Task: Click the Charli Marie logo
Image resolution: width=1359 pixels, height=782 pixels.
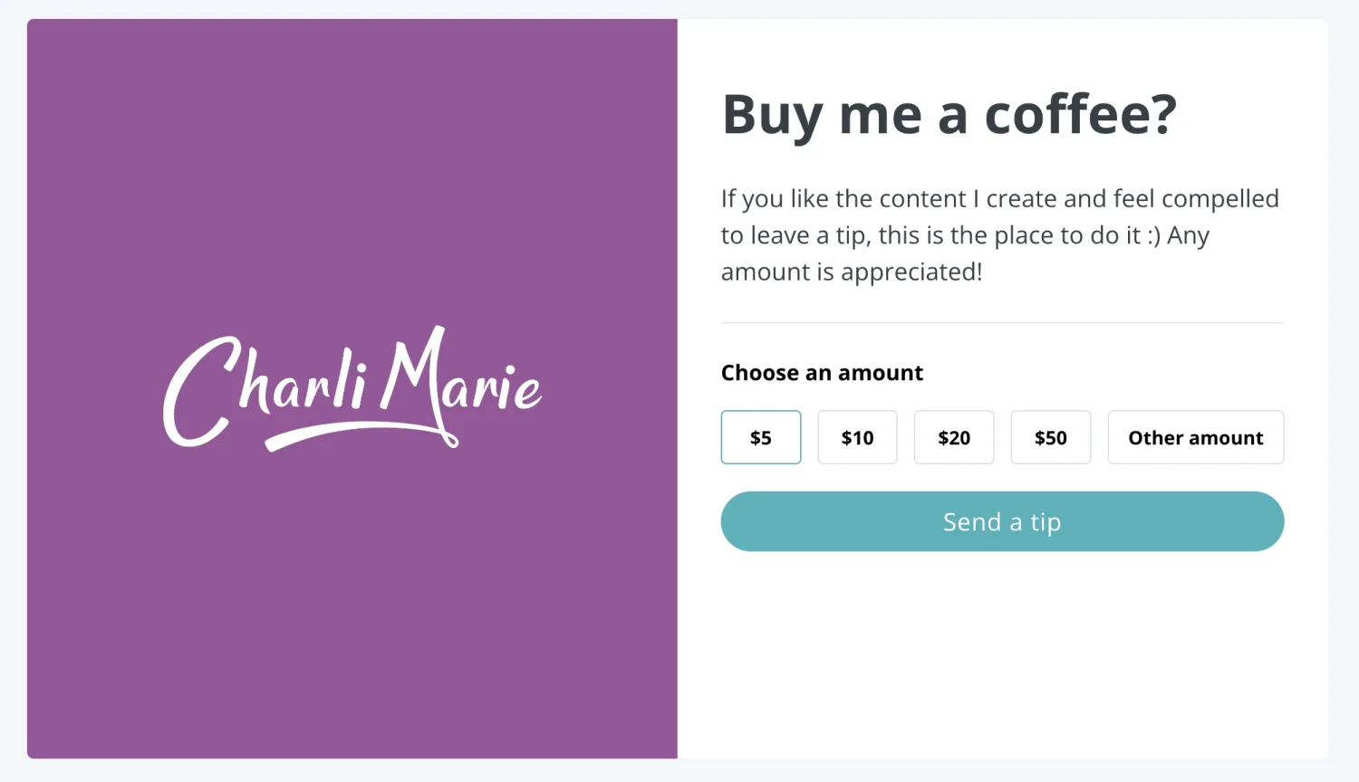Action: click(352, 388)
